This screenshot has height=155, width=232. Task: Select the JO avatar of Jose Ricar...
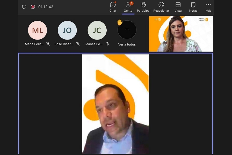67,30
